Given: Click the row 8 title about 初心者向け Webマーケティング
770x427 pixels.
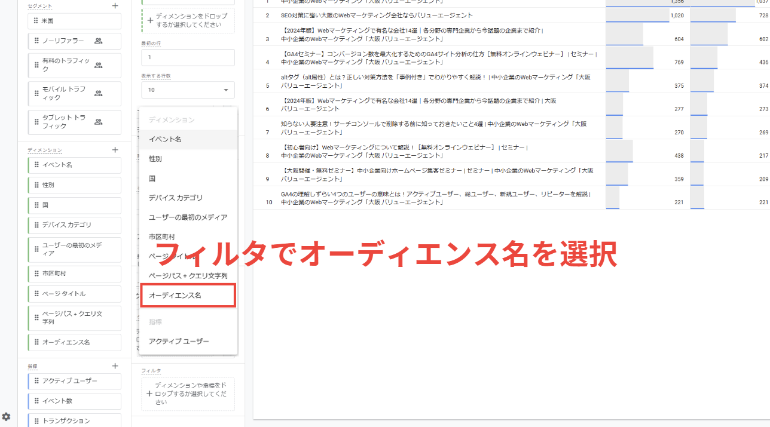Looking at the screenshot, I should [x=405, y=151].
